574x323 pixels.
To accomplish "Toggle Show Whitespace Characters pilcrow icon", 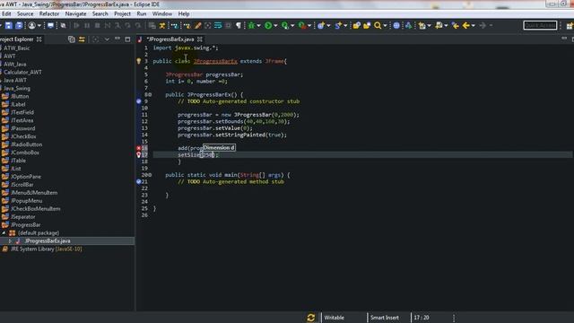I will 239,25.
